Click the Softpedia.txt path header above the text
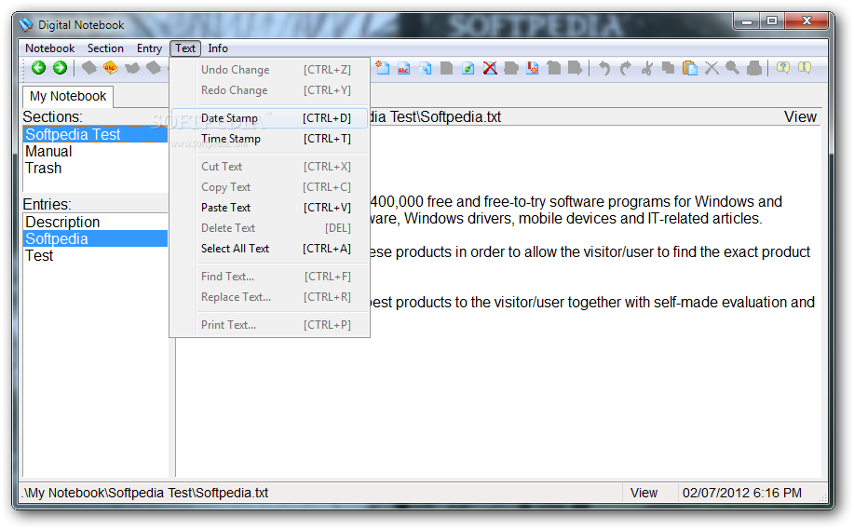This screenshot has height=529, width=854. point(436,117)
